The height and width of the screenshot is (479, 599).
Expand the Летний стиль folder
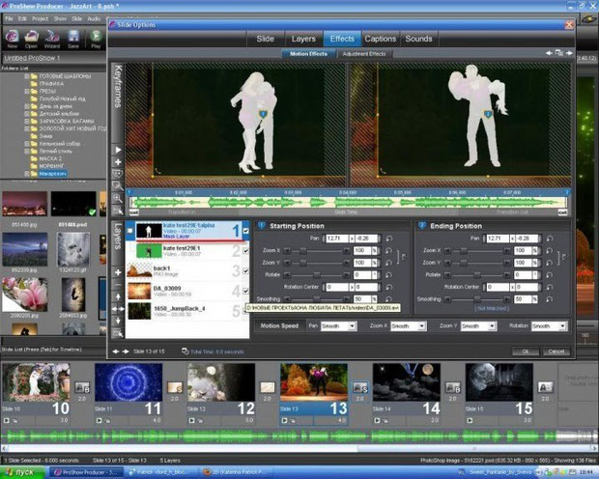27,151
